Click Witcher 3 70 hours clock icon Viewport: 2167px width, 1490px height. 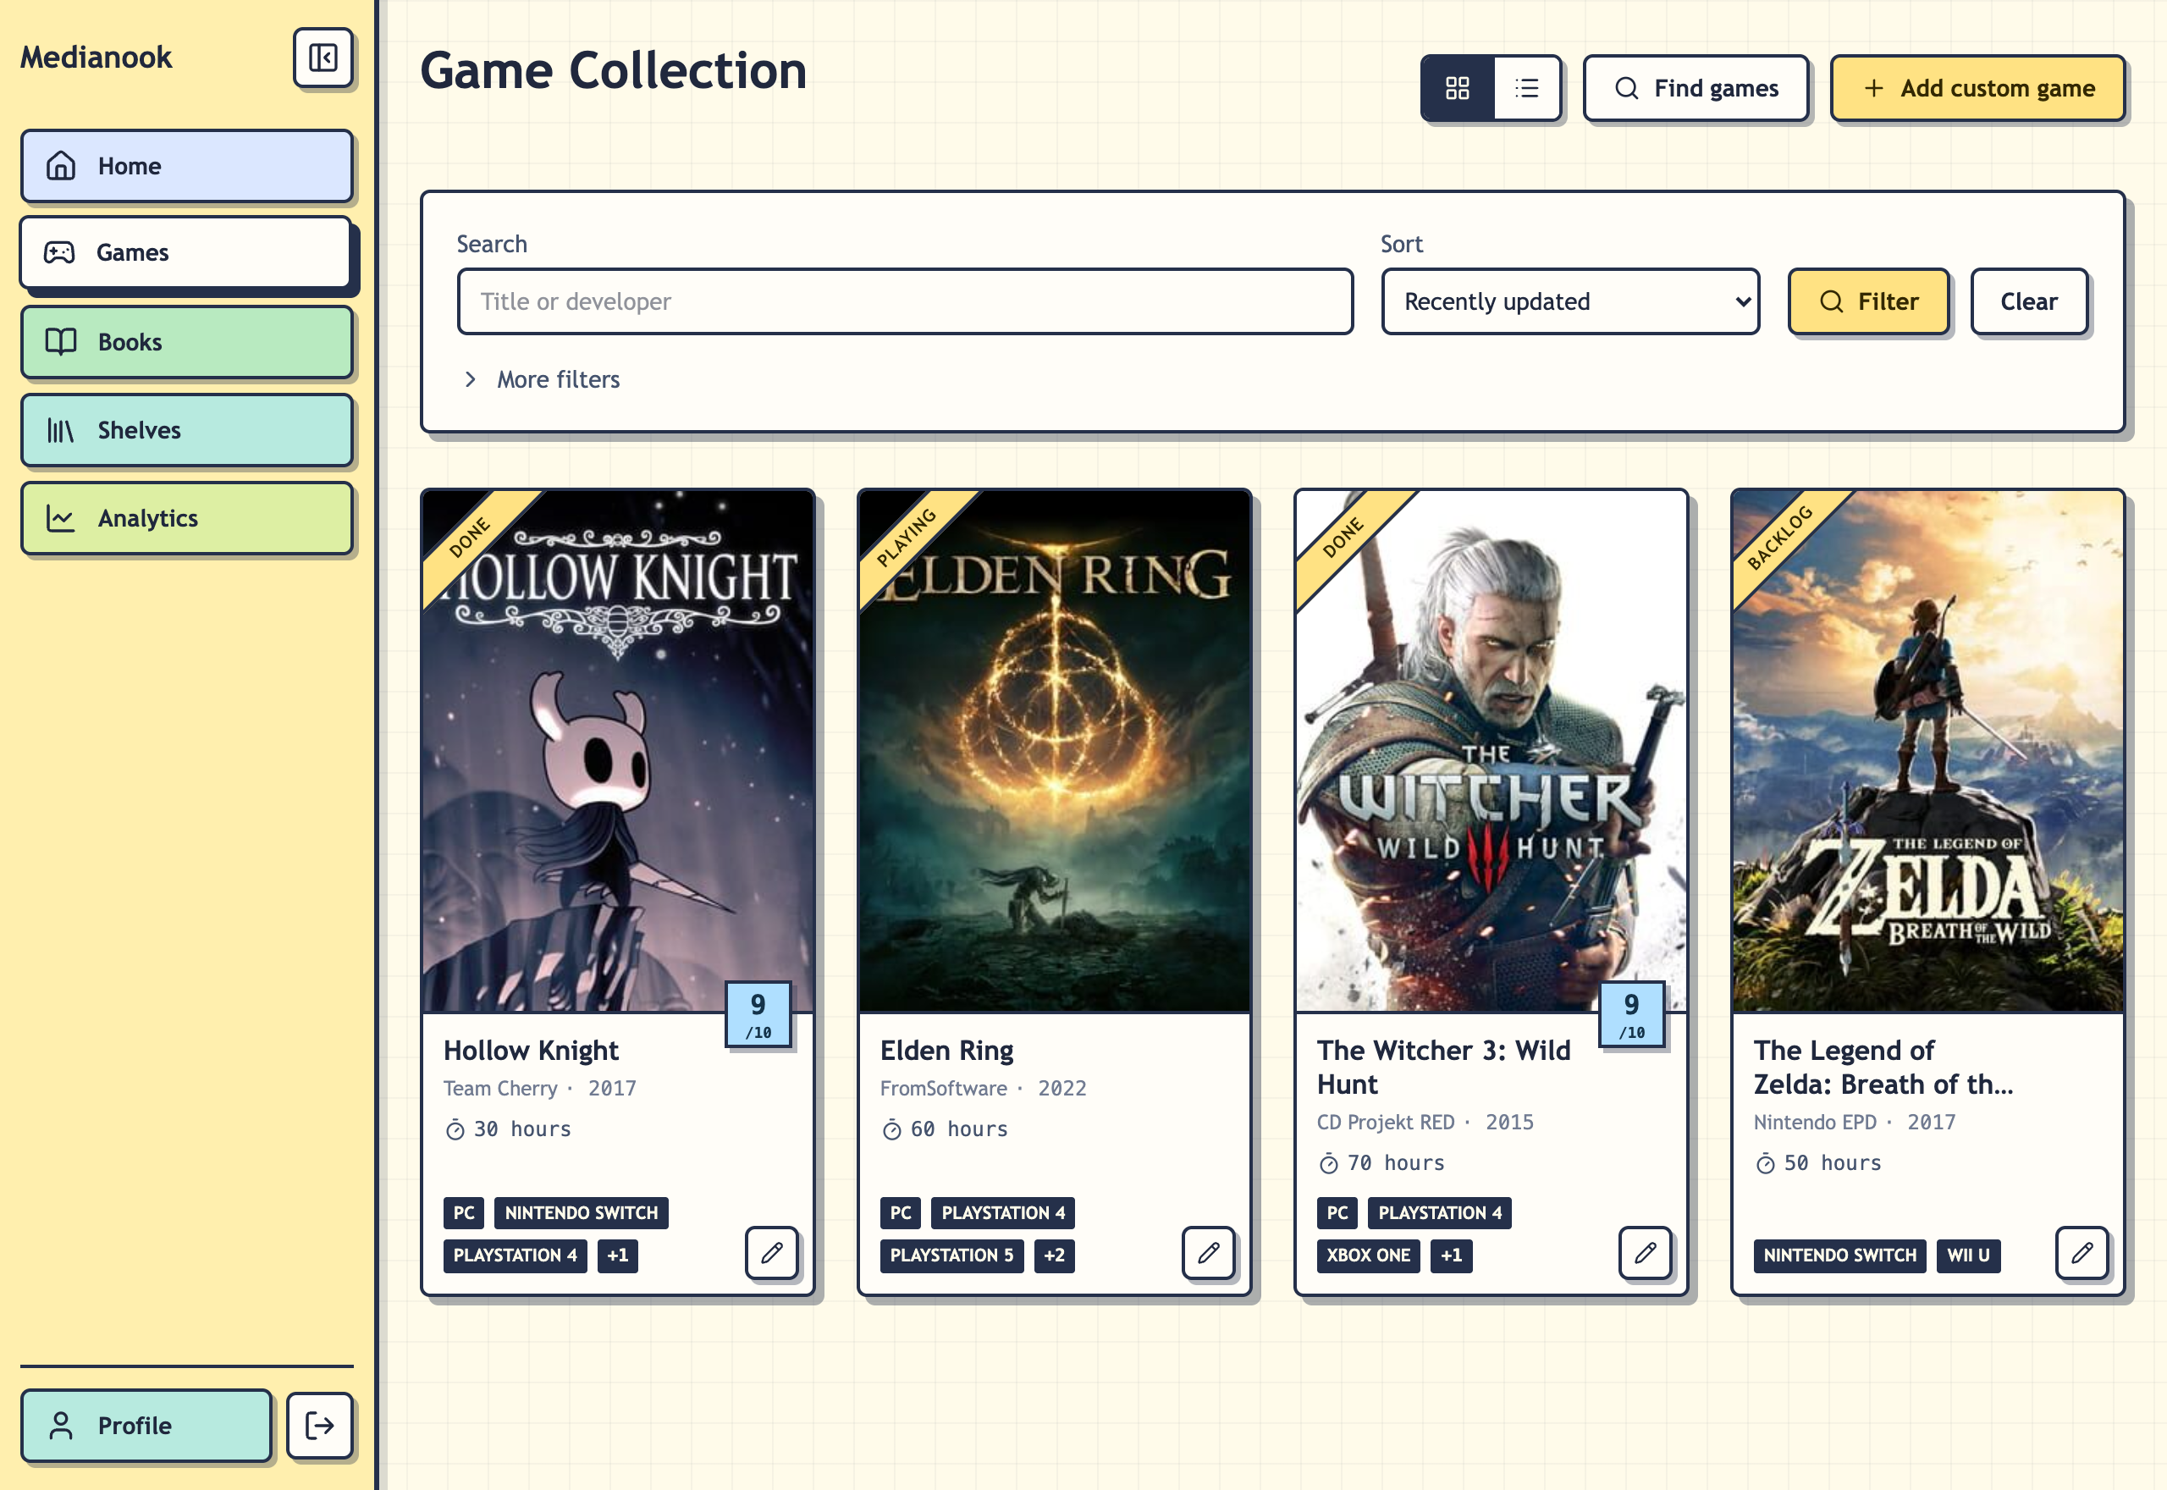click(1328, 1163)
